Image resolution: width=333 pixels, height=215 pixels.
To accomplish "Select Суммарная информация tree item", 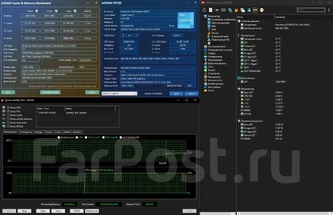I will (223, 20).
